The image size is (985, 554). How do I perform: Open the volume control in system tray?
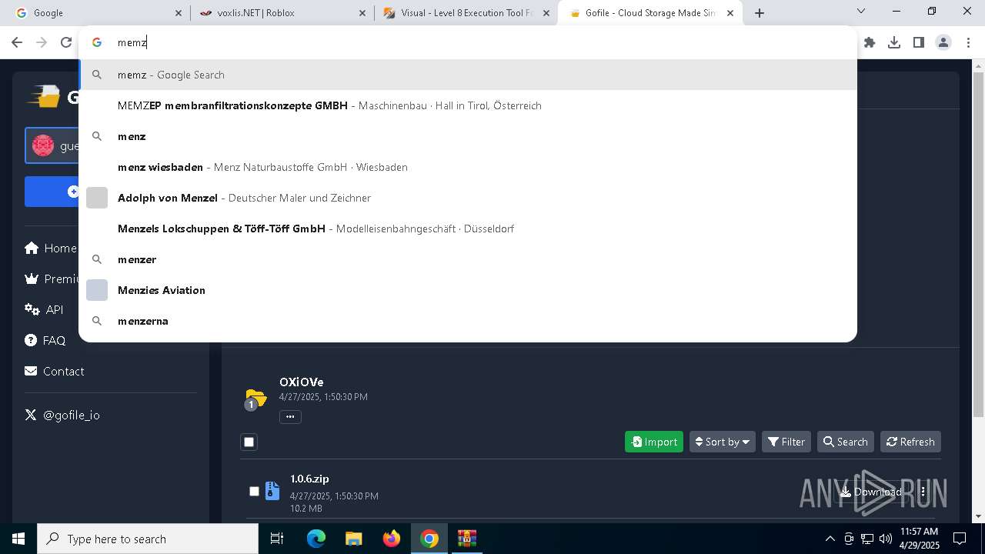(886, 539)
